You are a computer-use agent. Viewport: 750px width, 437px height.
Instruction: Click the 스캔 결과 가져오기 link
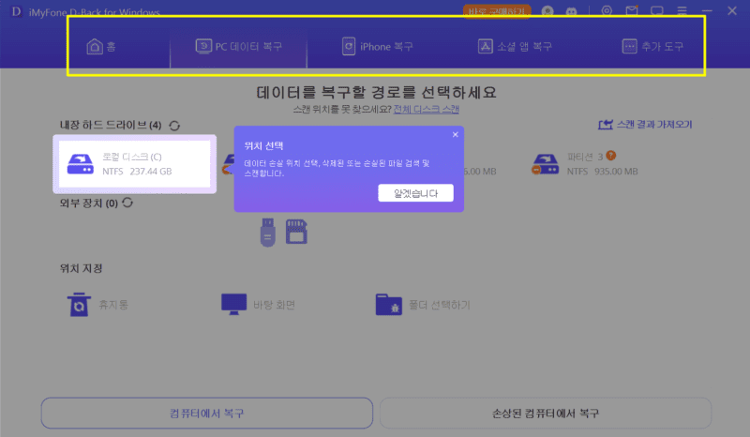pos(645,125)
